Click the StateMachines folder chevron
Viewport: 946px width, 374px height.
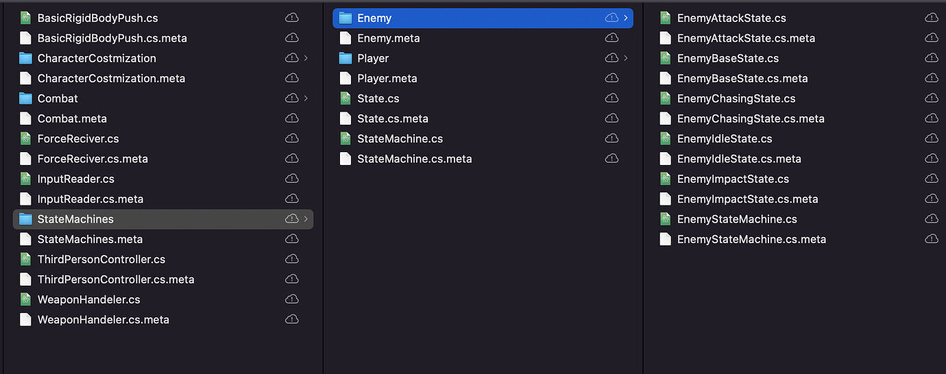point(306,219)
